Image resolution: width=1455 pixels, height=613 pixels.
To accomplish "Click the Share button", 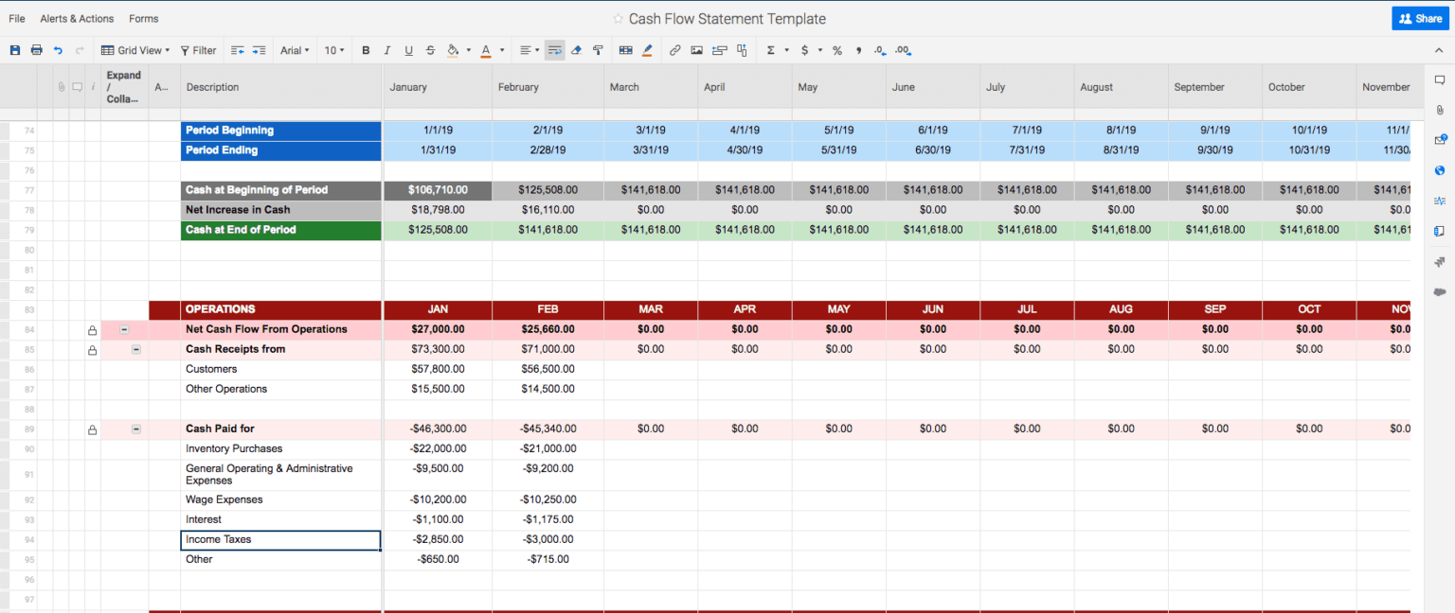I will tap(1420, 18).
